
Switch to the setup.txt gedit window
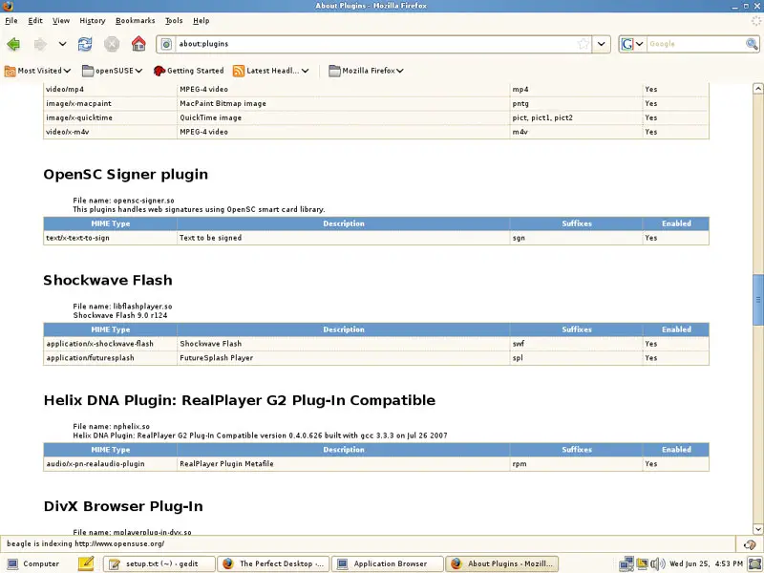pos(159,563)
